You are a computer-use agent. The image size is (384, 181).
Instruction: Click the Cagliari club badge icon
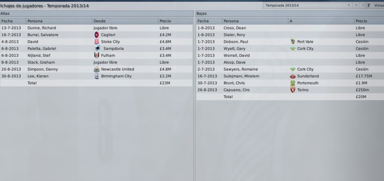[96, 35]
